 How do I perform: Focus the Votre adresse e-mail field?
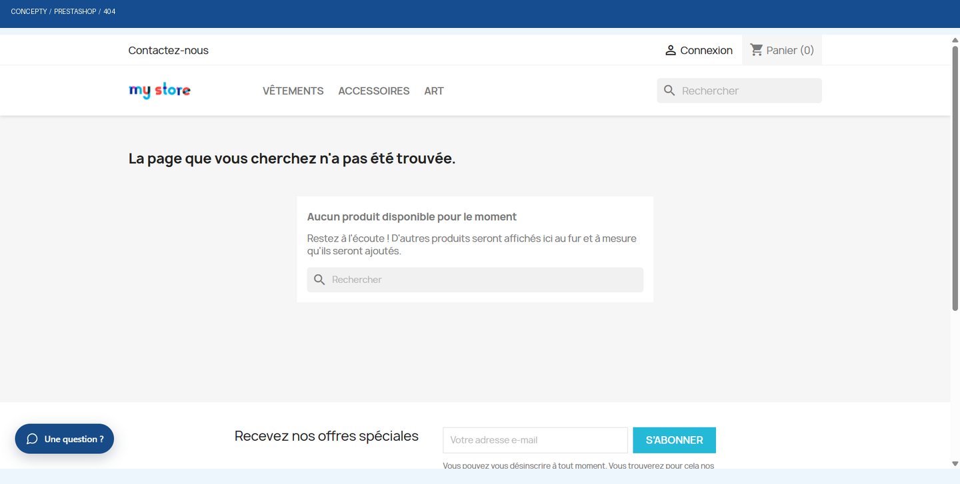pos(535,440)
